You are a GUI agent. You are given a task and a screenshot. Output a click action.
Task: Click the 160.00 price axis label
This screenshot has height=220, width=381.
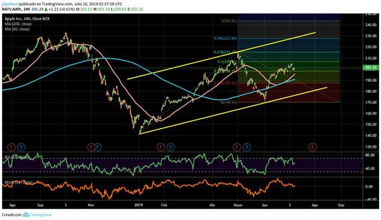click(x=371, y=114)
